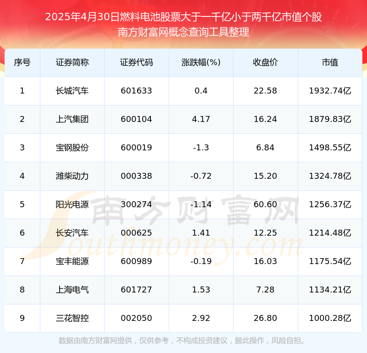Screen dimensions: 367x353
Task: Click the 涨跌幅(%) column header
Action: click(201, 62)
